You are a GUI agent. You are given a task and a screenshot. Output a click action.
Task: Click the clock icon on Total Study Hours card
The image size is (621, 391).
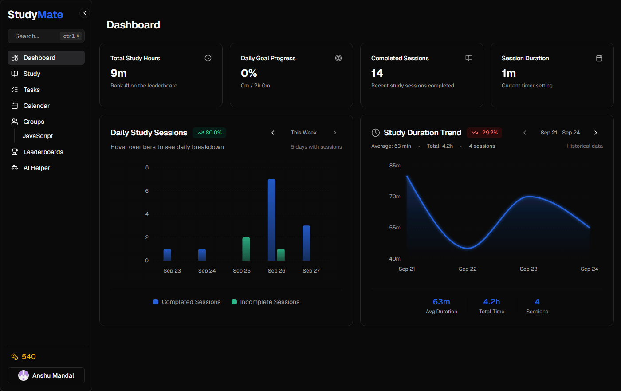point(208,58)
